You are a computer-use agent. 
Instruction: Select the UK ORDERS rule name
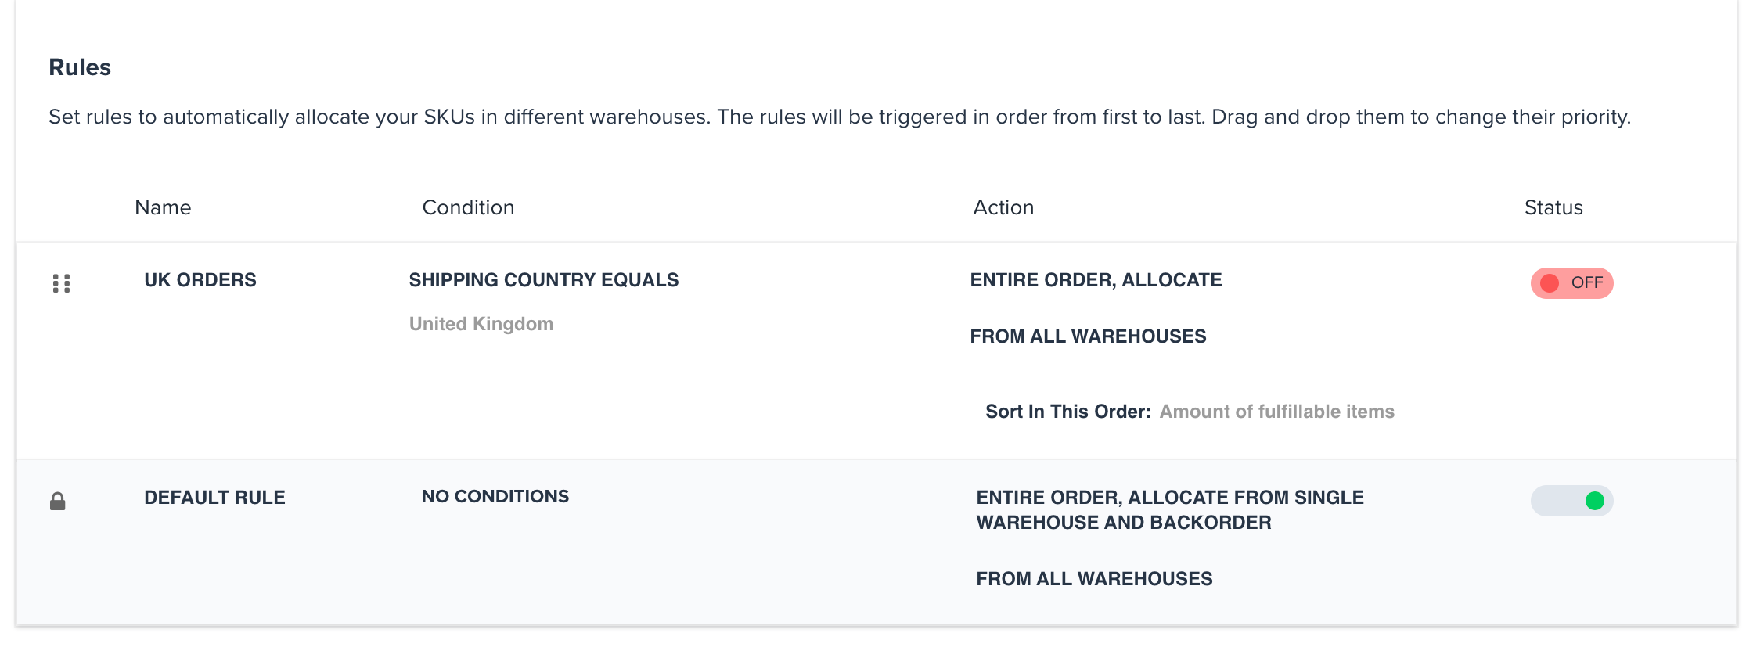[200, 280]
